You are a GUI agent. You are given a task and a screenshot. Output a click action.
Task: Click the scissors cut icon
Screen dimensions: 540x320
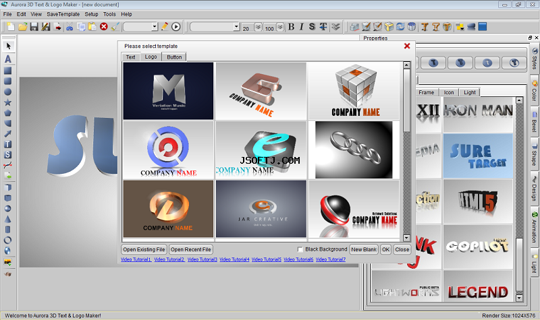pyautogui.click(x=70, y=27)
